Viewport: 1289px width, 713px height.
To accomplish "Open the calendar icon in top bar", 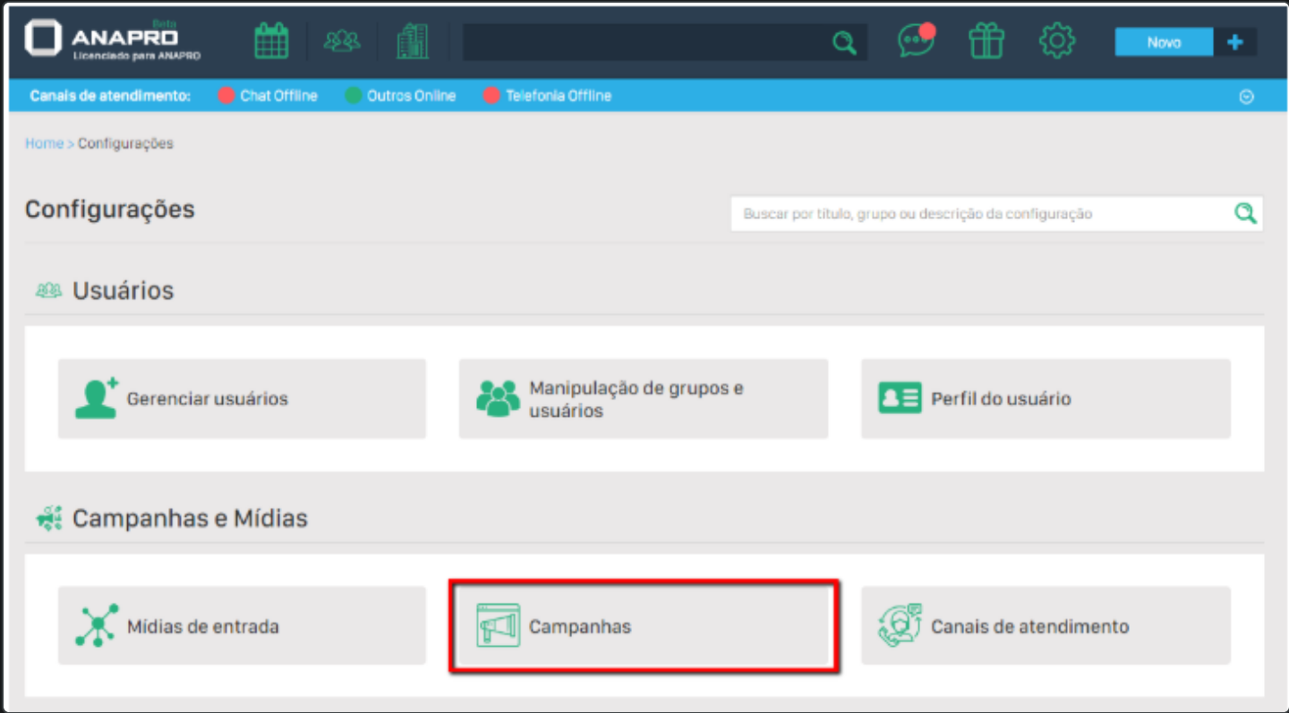I will point(271,42).
